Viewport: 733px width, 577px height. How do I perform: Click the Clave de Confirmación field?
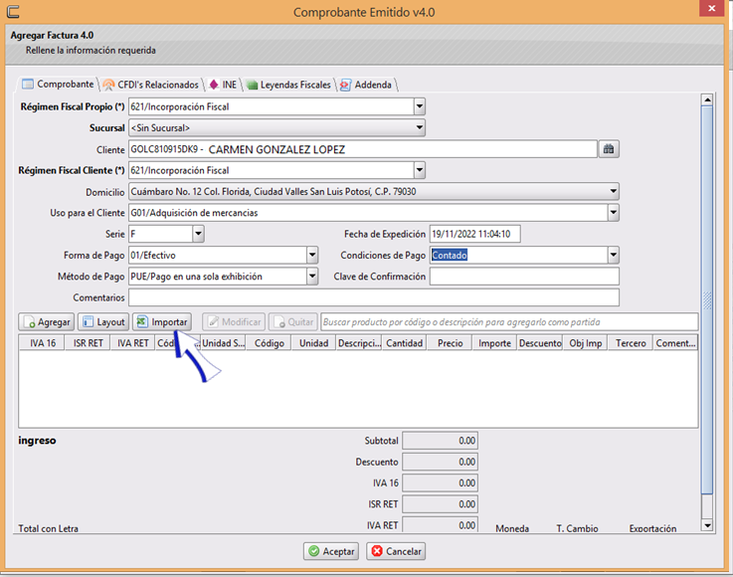pyautogui.click(x=524, y=277)
